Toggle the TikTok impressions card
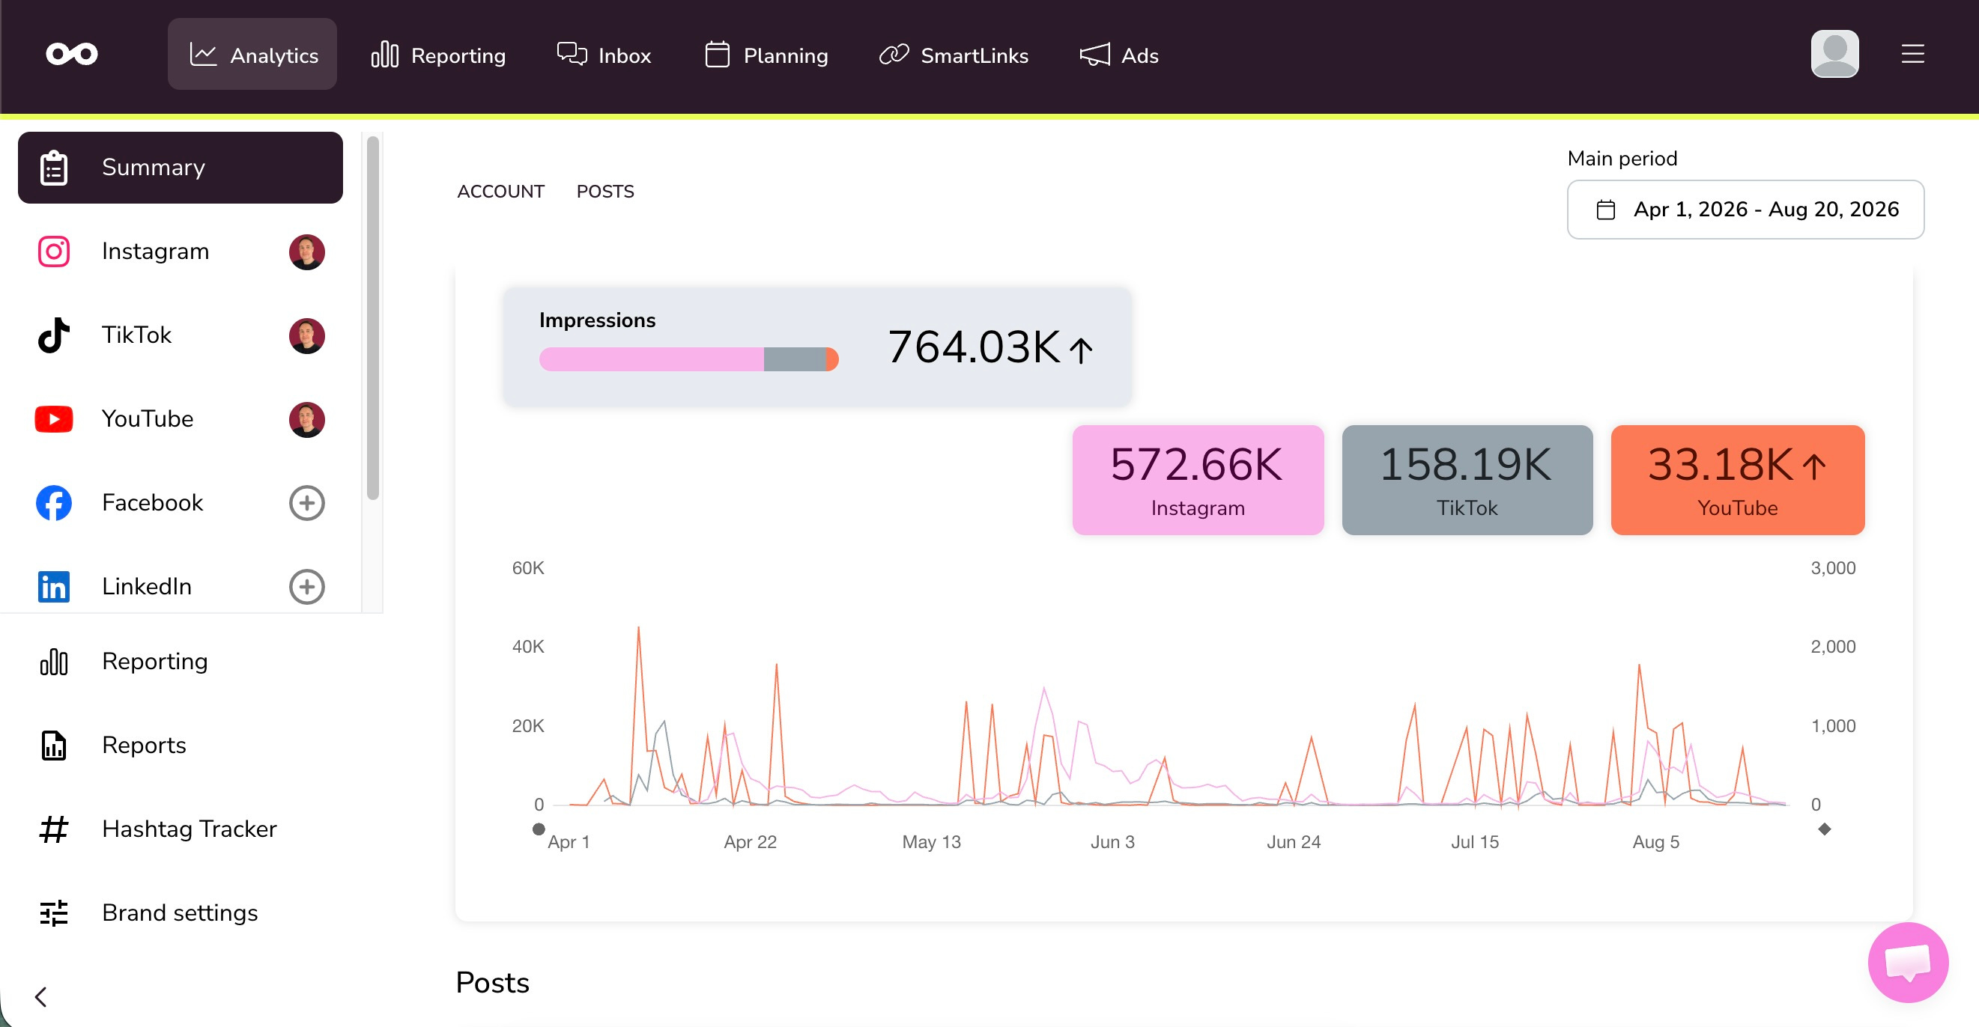Screen dimensions: 1979x1027 1467,480
